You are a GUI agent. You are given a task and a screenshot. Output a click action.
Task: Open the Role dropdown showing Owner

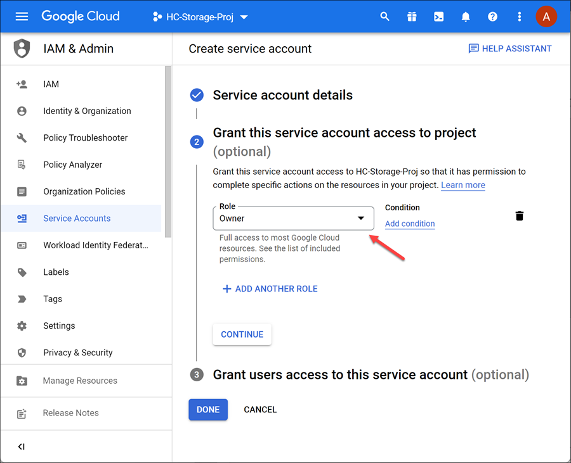293,219
